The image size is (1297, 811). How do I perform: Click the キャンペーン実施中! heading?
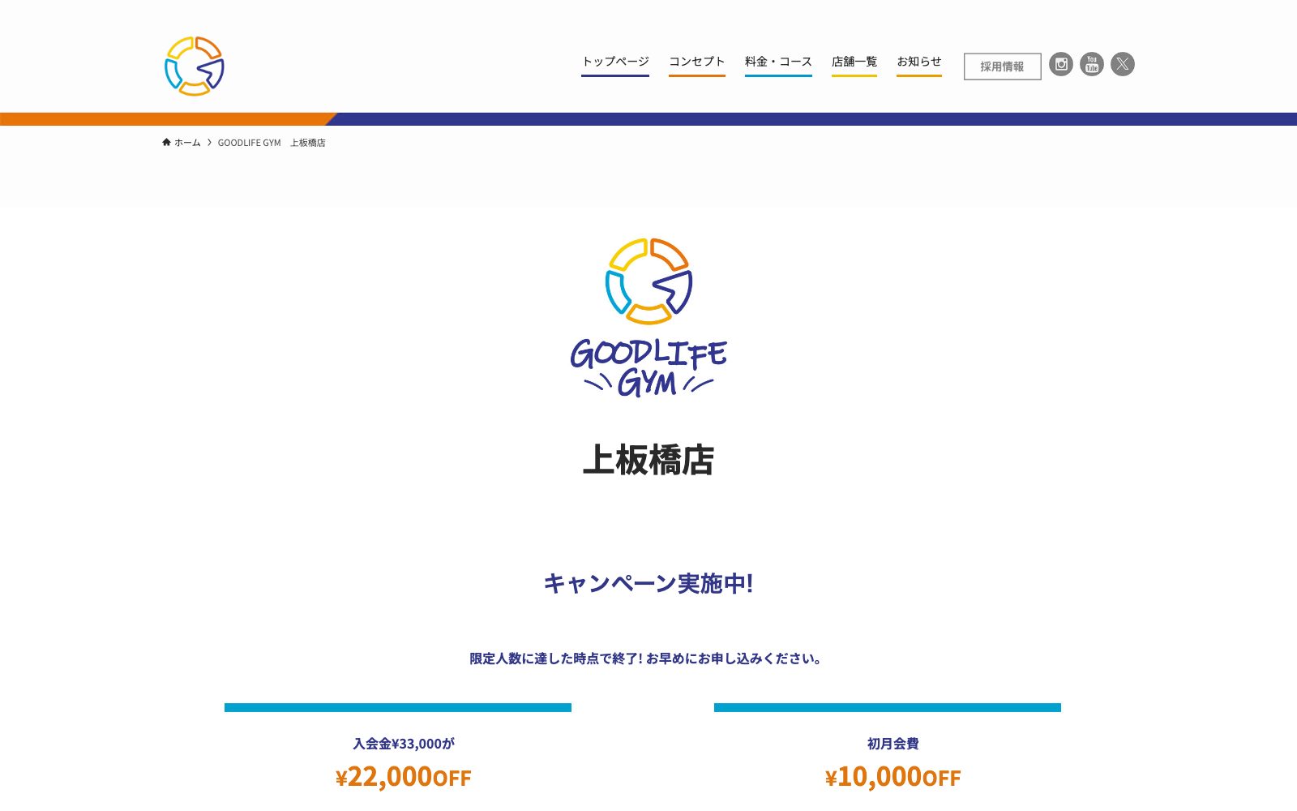(x=648, y=583)
